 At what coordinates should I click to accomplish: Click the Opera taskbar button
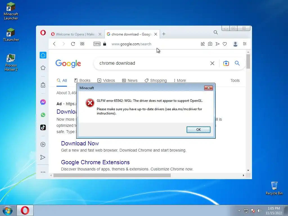(25, 210)
